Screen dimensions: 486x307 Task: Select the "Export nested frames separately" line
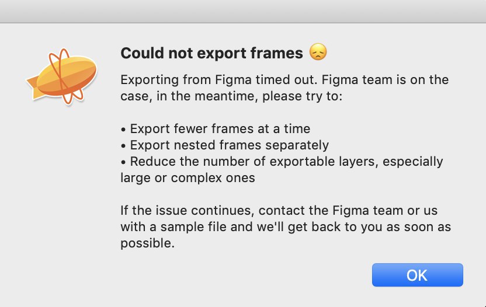tap(225, 145)
